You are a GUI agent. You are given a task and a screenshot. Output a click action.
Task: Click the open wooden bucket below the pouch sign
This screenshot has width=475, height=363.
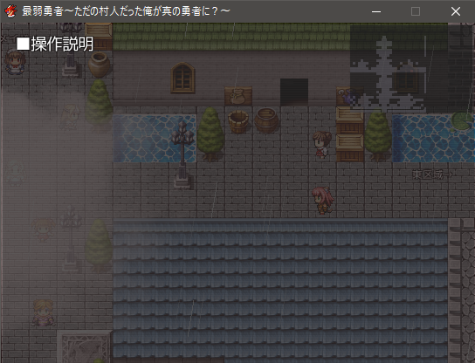coord(238,121)
